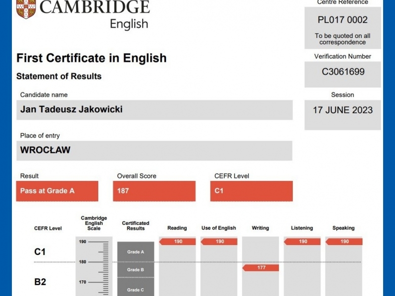The image size is (395, 296).
Task: Click the Speaking column header
Action: (x=343, y=228)
